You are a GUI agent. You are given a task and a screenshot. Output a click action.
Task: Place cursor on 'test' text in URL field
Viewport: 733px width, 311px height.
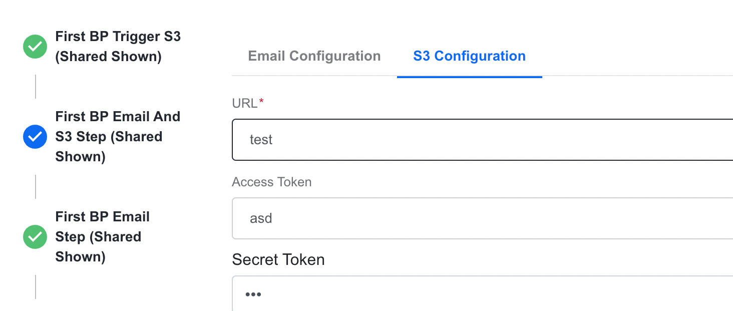click(261, 140)
